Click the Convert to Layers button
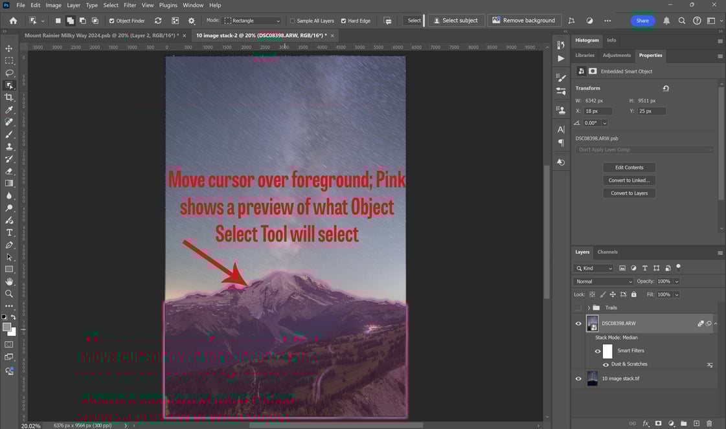Viewport: 726px width, 429px height. tap(630, 193)
